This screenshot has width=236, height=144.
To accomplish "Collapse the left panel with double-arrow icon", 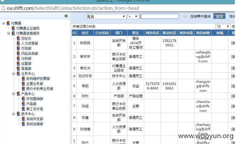I will [66, 16].
